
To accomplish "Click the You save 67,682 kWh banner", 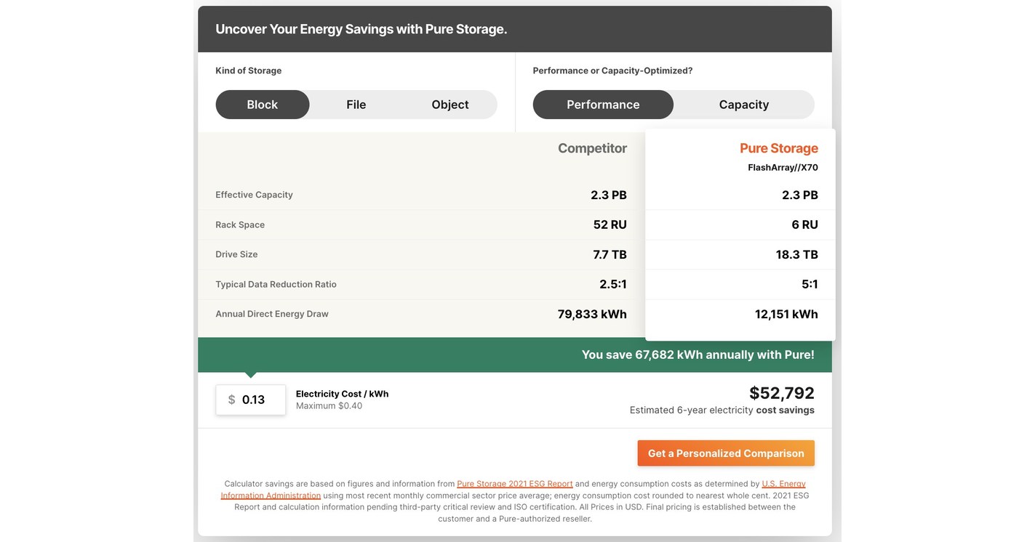I will tap(698, 352).
